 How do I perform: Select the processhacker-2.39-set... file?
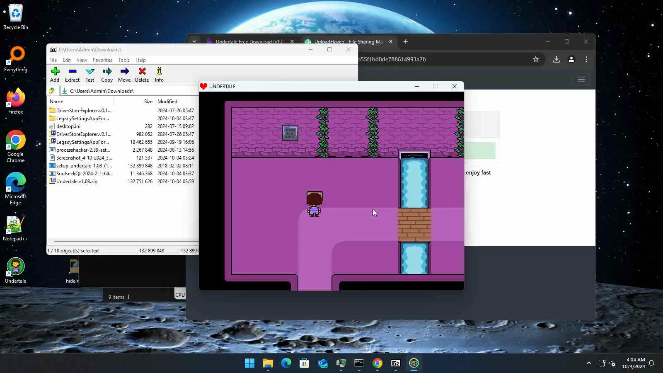click(123, 150)
